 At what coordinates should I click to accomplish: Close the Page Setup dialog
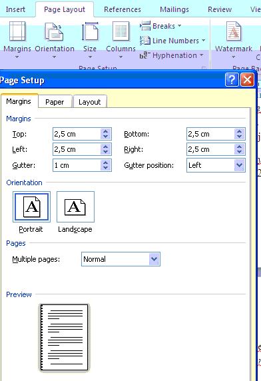click(247, 79)
